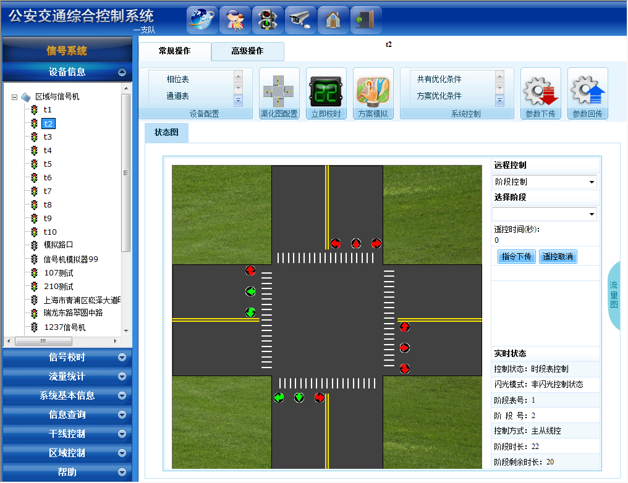Click the 指令下传 button

pyautogui.click(x=516, y=257)
